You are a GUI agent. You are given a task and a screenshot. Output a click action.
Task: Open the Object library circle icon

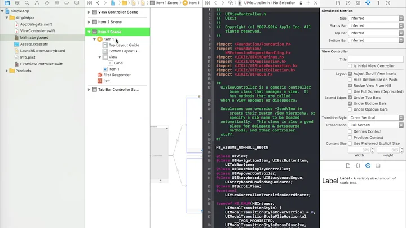(x=368, y=165)
